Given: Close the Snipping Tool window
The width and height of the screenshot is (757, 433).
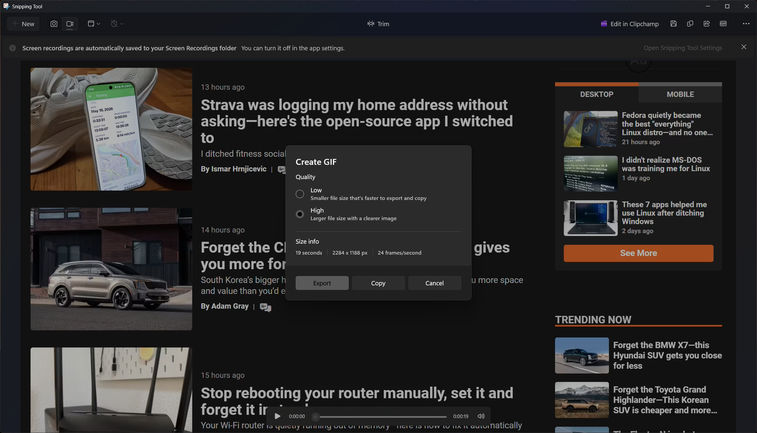Looking at the screenshot, I should (x=747, y=6).
